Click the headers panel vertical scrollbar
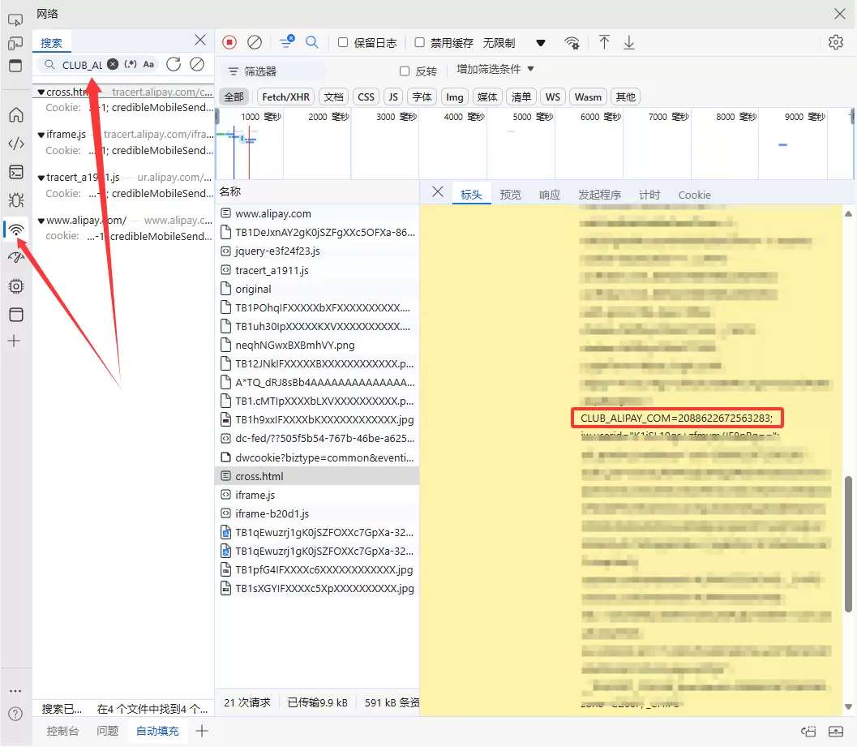Viewport: 857px width, 747px height. (x=848, y=544)
